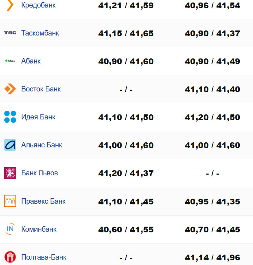
Task: Go to Идея Банк page
Action: coord(38,117)
